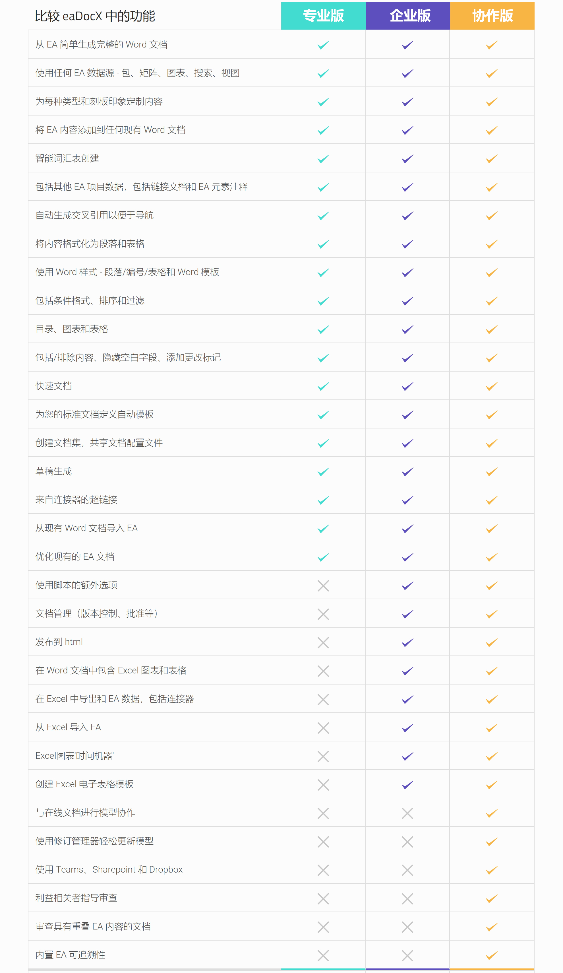Click 协作版 checkmark for 内置 EA 可追溯性
Screen dimensions: 563x973
pyautogui.click(x=492, y=956)
